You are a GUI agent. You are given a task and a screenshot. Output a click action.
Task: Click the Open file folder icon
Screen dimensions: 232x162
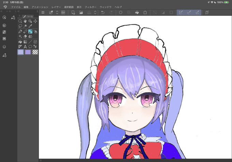[x=81, y=12]
